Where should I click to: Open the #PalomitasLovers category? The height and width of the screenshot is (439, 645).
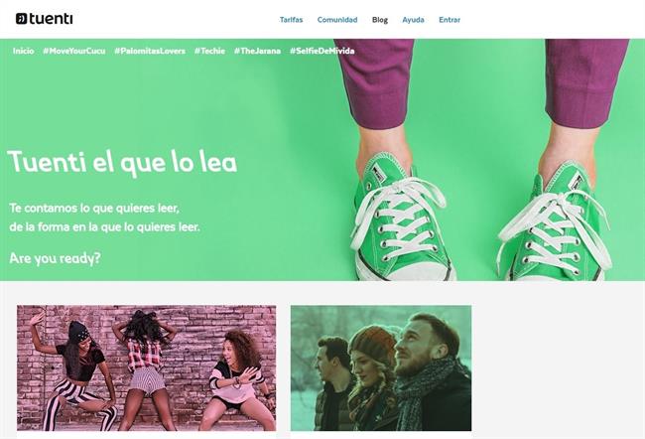tap(150, 51)
